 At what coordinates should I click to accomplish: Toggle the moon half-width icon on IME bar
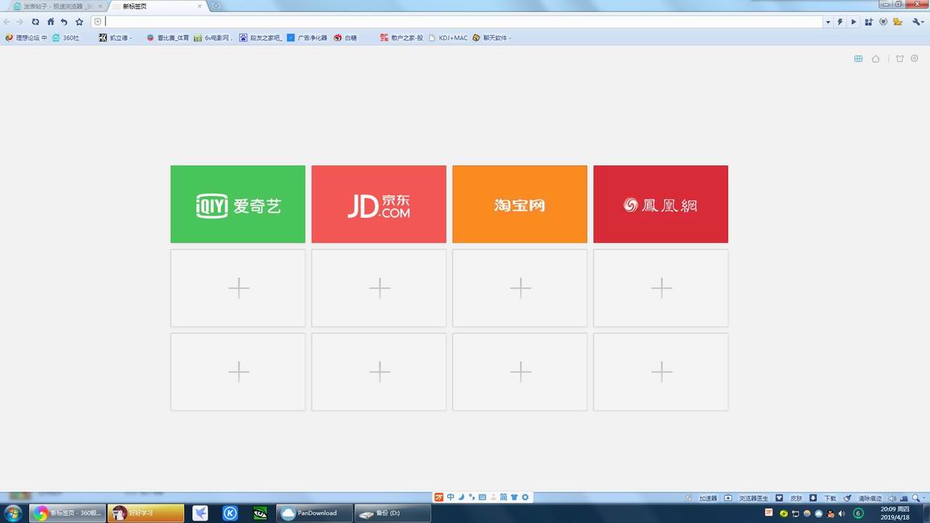(x=462, y=497)
